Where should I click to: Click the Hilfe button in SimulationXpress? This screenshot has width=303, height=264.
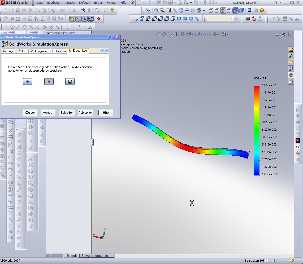pos(106,112)
